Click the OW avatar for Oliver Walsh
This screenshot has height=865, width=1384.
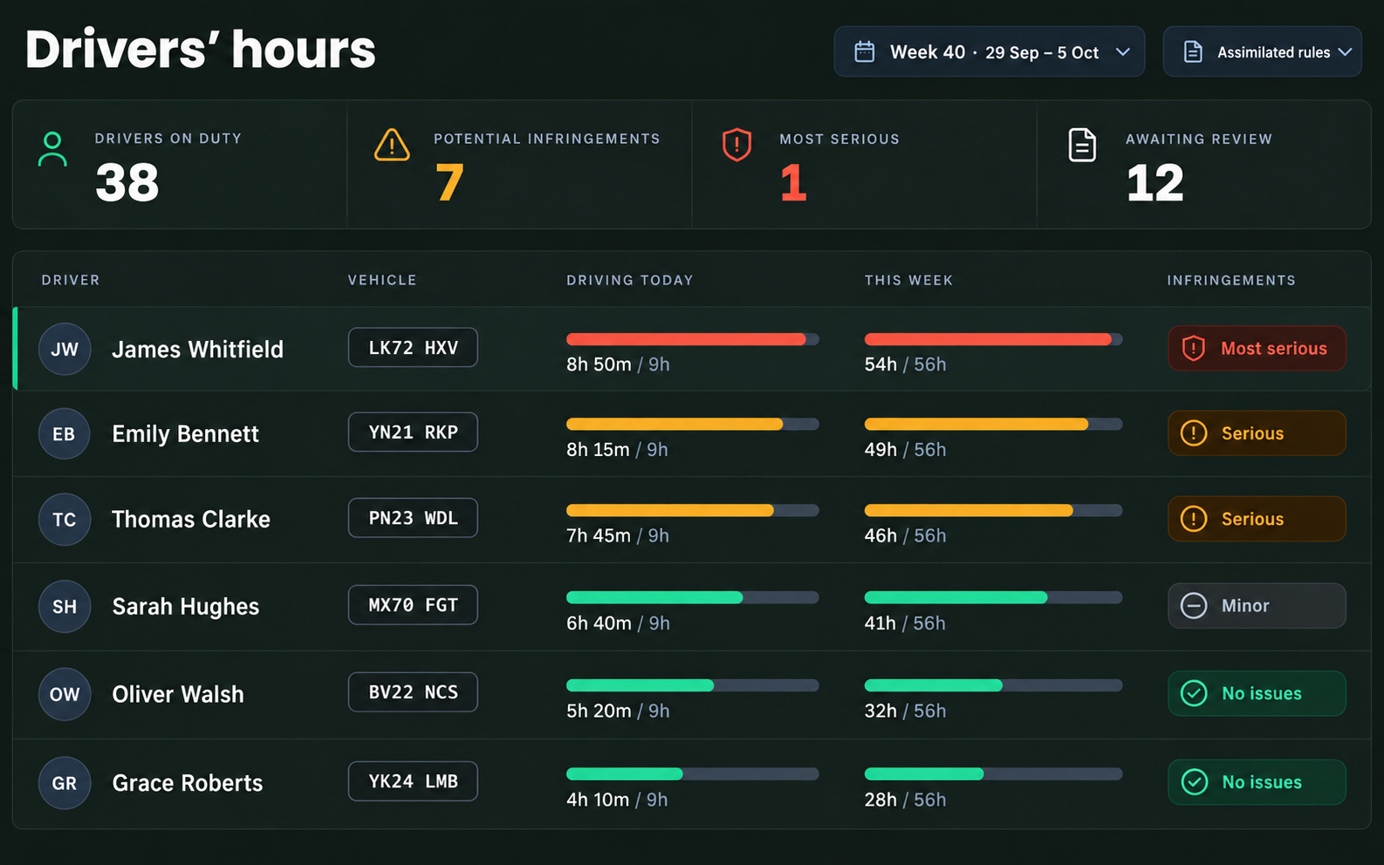click(65, 694)
